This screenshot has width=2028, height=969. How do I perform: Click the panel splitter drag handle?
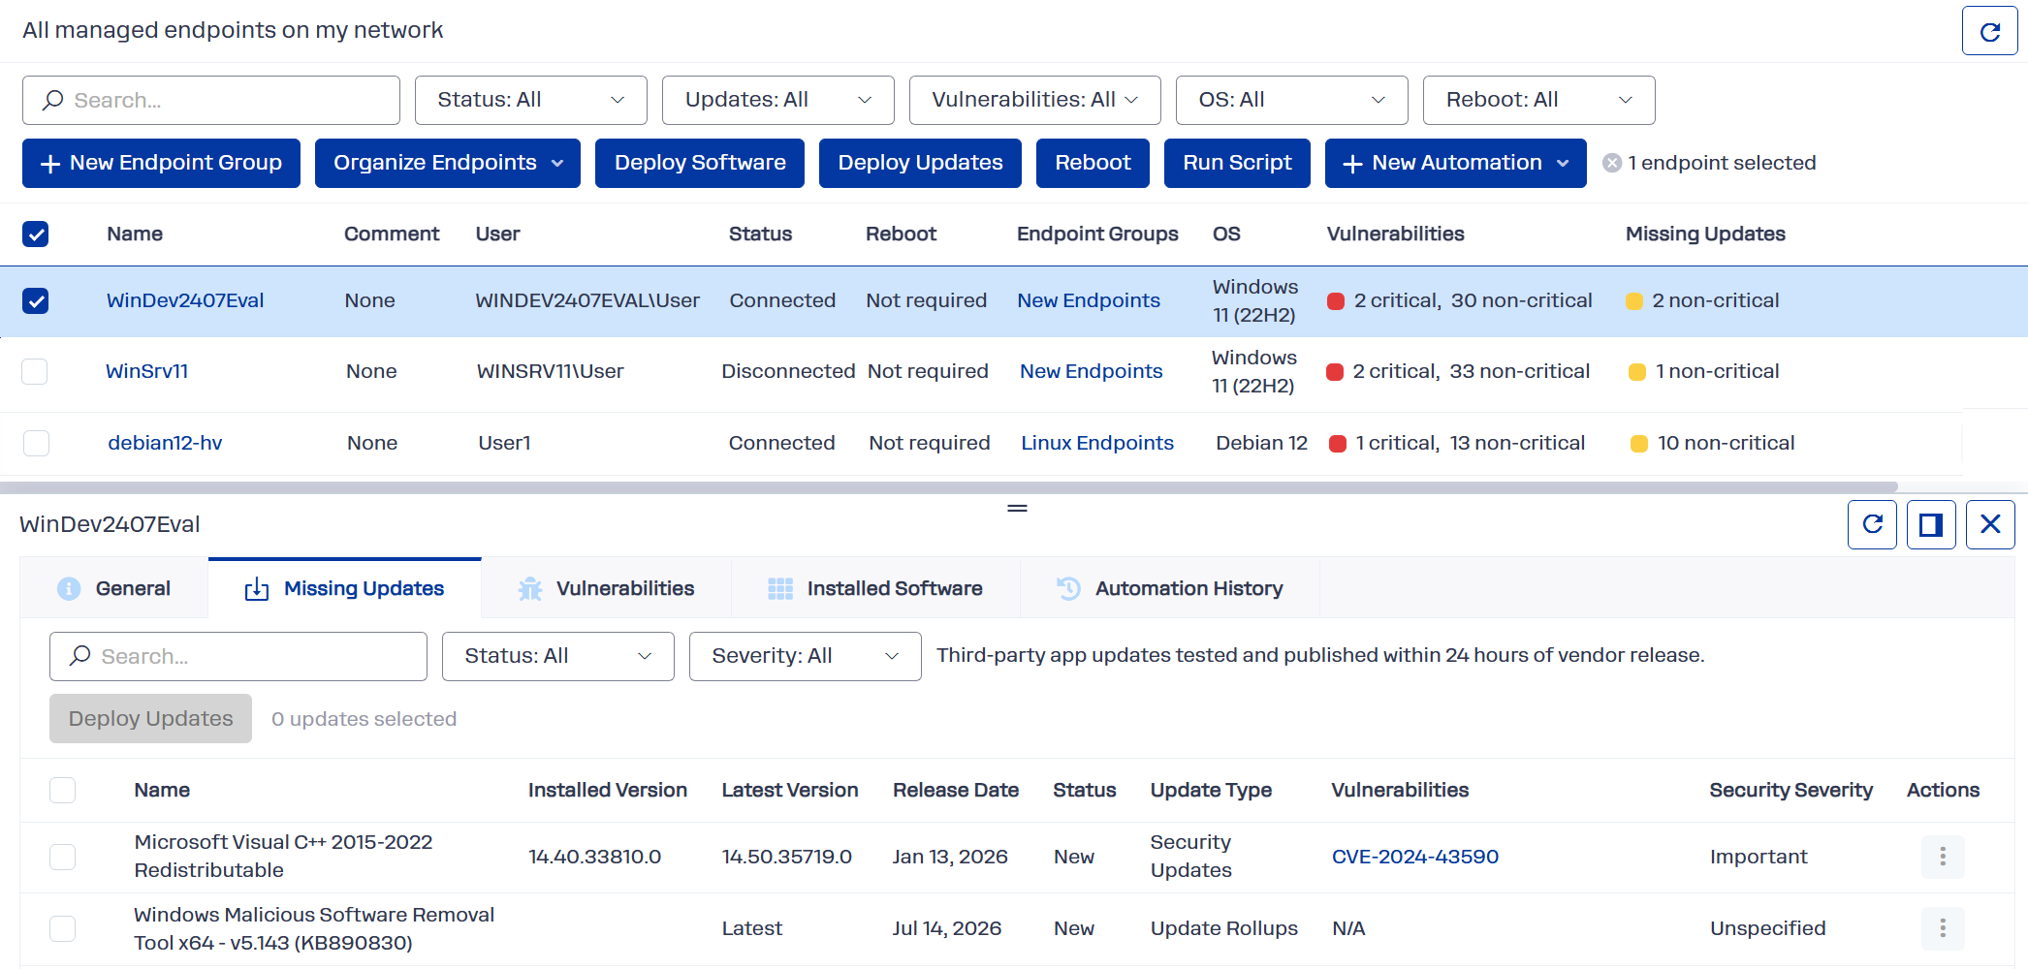(x=1017, y=508)
